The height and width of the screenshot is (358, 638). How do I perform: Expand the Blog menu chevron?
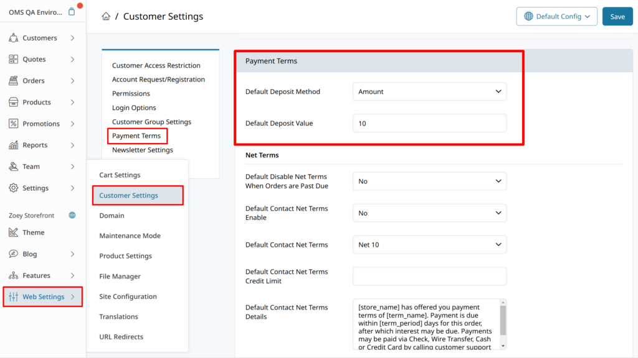[72, 254]
